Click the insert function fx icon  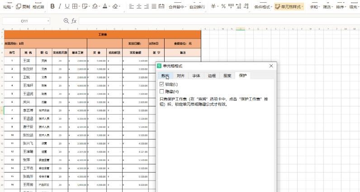click(x=74, y=21)
